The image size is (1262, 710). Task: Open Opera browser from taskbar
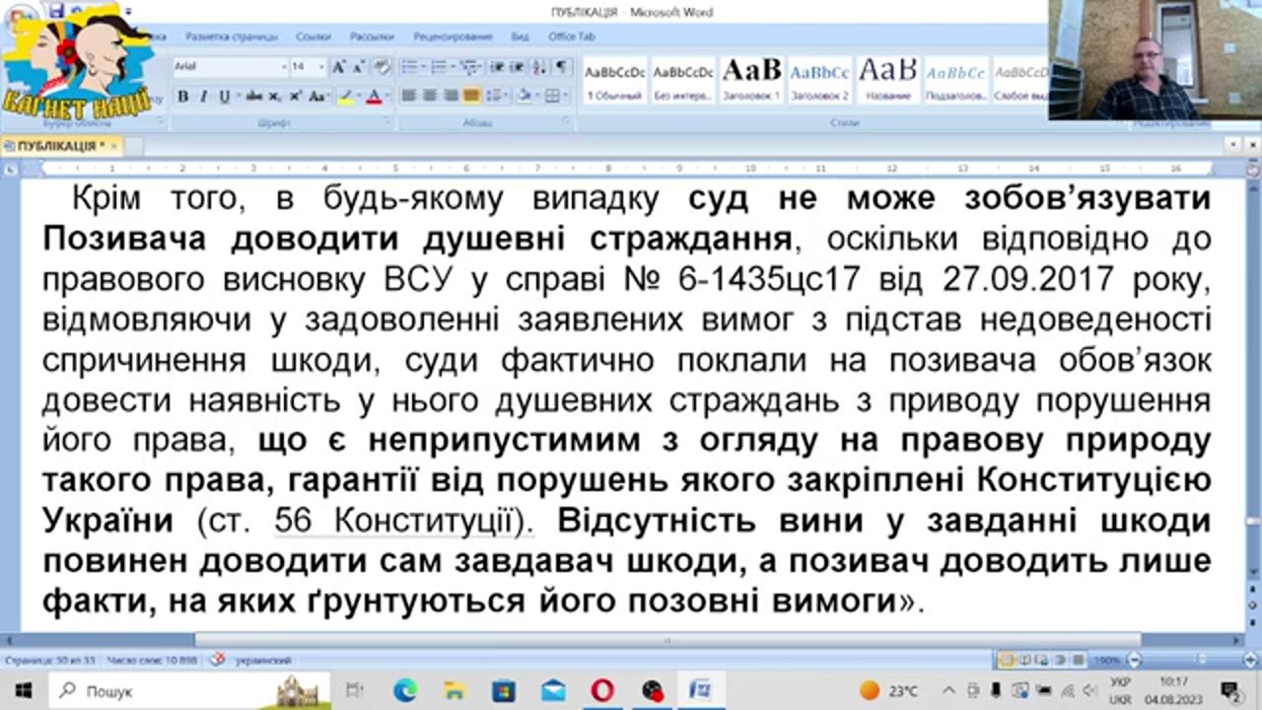pos(602,690)
